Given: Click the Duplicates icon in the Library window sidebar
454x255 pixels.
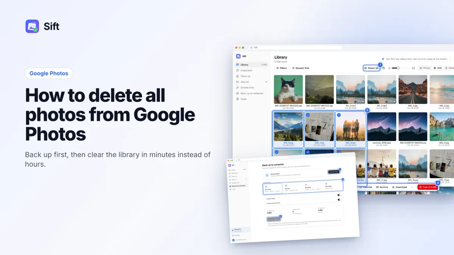Looking at the screenshot, I should (237, 70).
